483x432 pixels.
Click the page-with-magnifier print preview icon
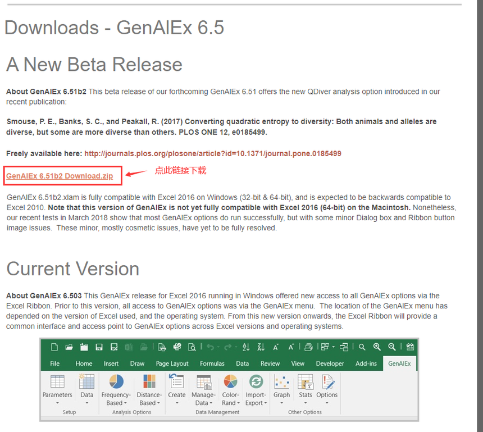click(x=192, y=347)
